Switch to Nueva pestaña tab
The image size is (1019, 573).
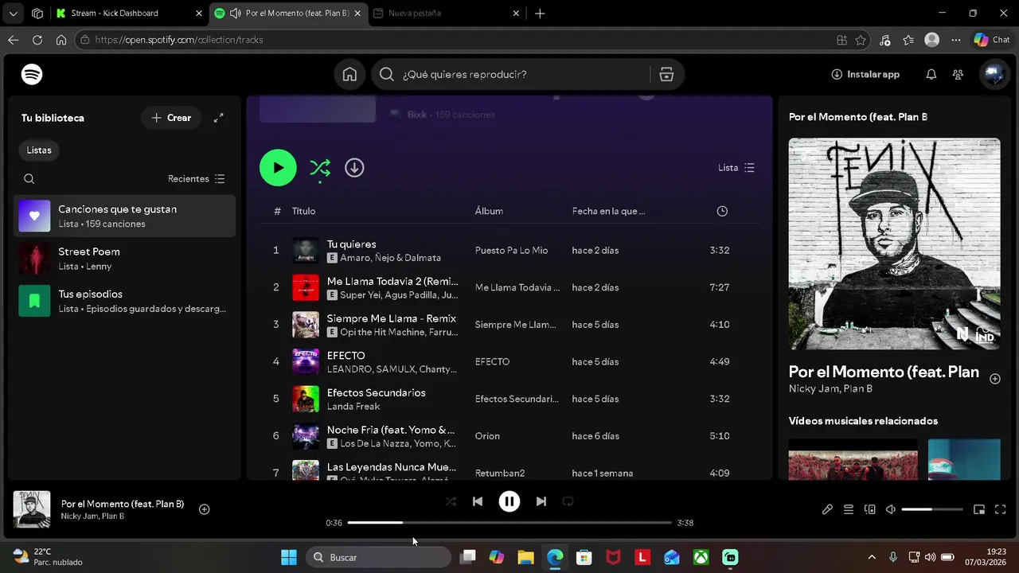[447, 14]
